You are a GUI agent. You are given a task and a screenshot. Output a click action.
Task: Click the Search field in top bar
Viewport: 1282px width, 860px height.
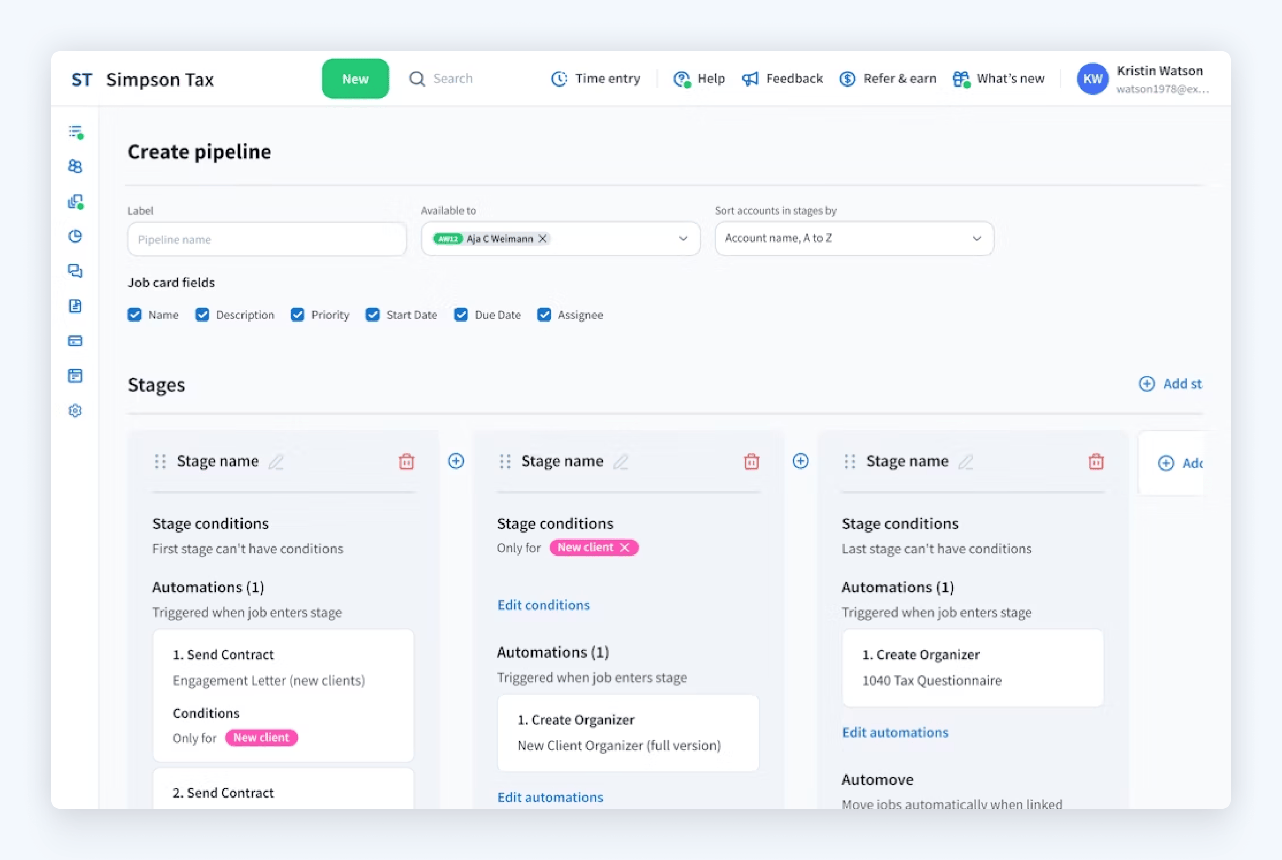452,79
